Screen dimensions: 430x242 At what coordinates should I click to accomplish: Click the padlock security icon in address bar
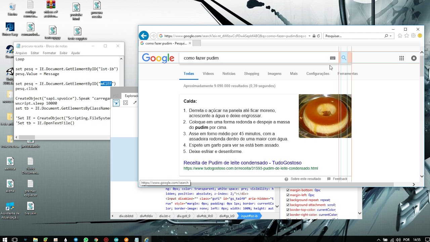tap(314, 36)
